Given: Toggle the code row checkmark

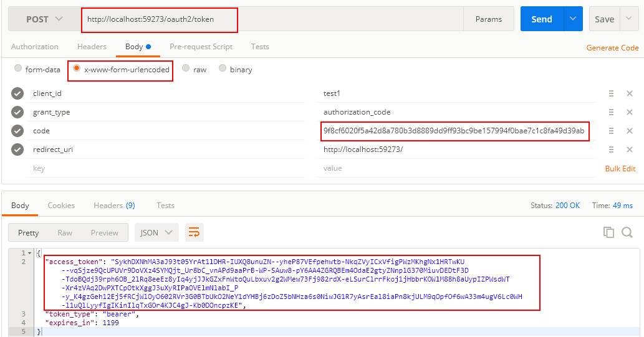Looking at the screenshot, I should coord(17,131).
